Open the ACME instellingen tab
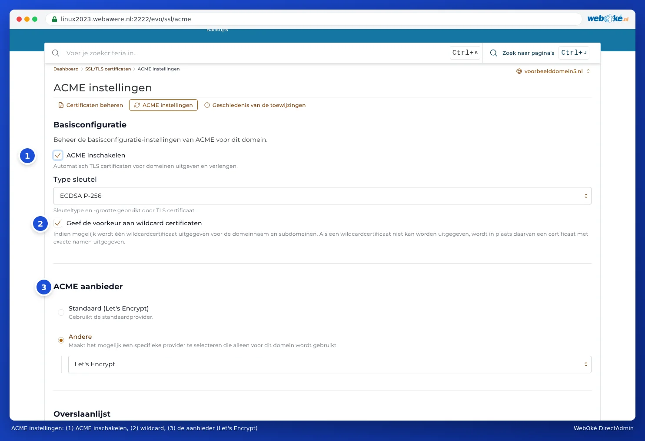The width and height of the screenshot is (645, 441). tap(163, 105)
